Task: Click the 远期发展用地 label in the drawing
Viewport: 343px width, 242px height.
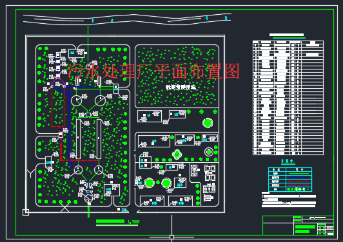Action: click(x=181, y=87)
